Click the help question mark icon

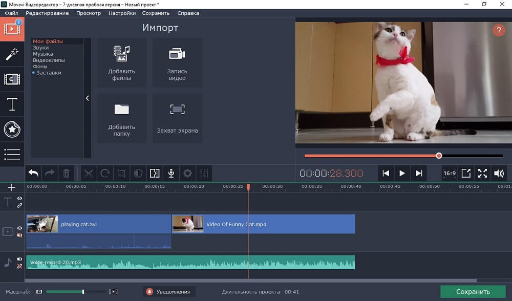pos(499,31)
